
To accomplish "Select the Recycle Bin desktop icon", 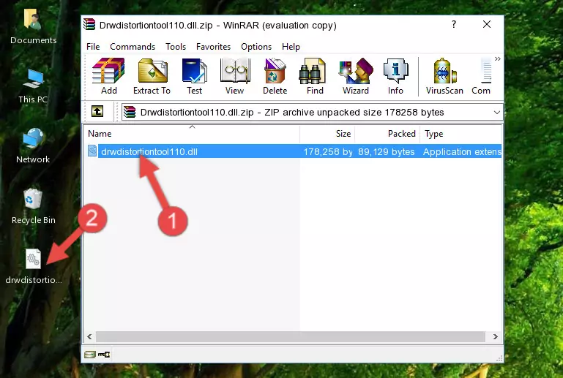I will click(x=34, y=207).
